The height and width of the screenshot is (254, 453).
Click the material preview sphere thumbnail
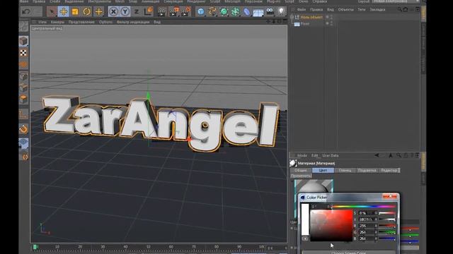(314, 186)
